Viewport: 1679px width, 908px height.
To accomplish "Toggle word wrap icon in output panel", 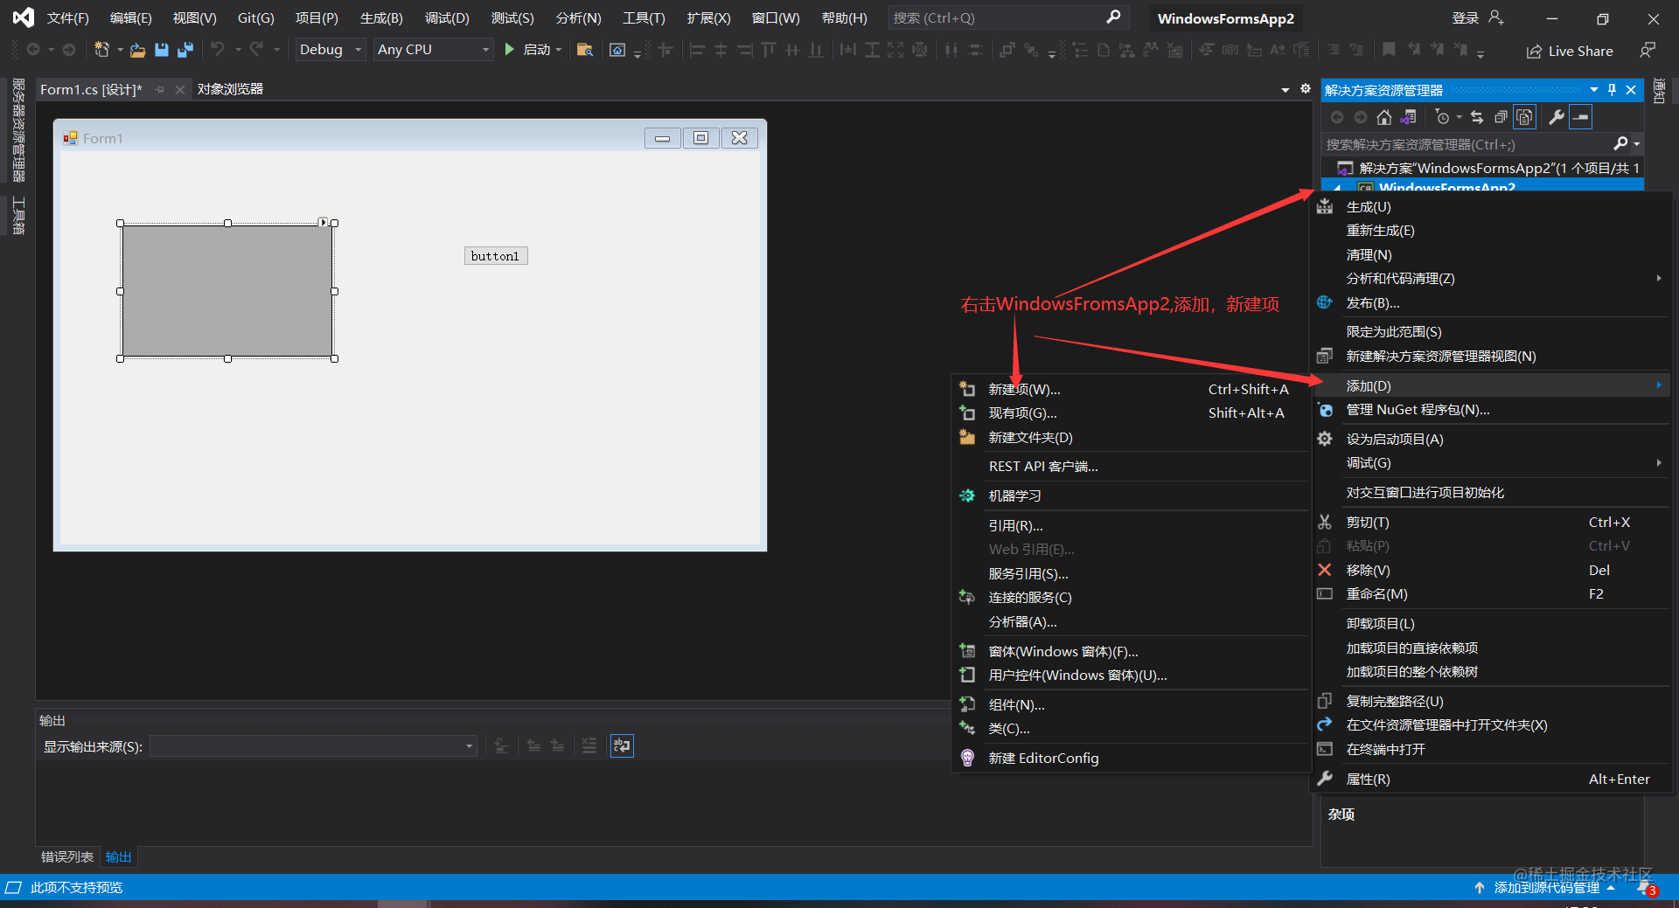I will pyautogui.click(x=622, y=745).
